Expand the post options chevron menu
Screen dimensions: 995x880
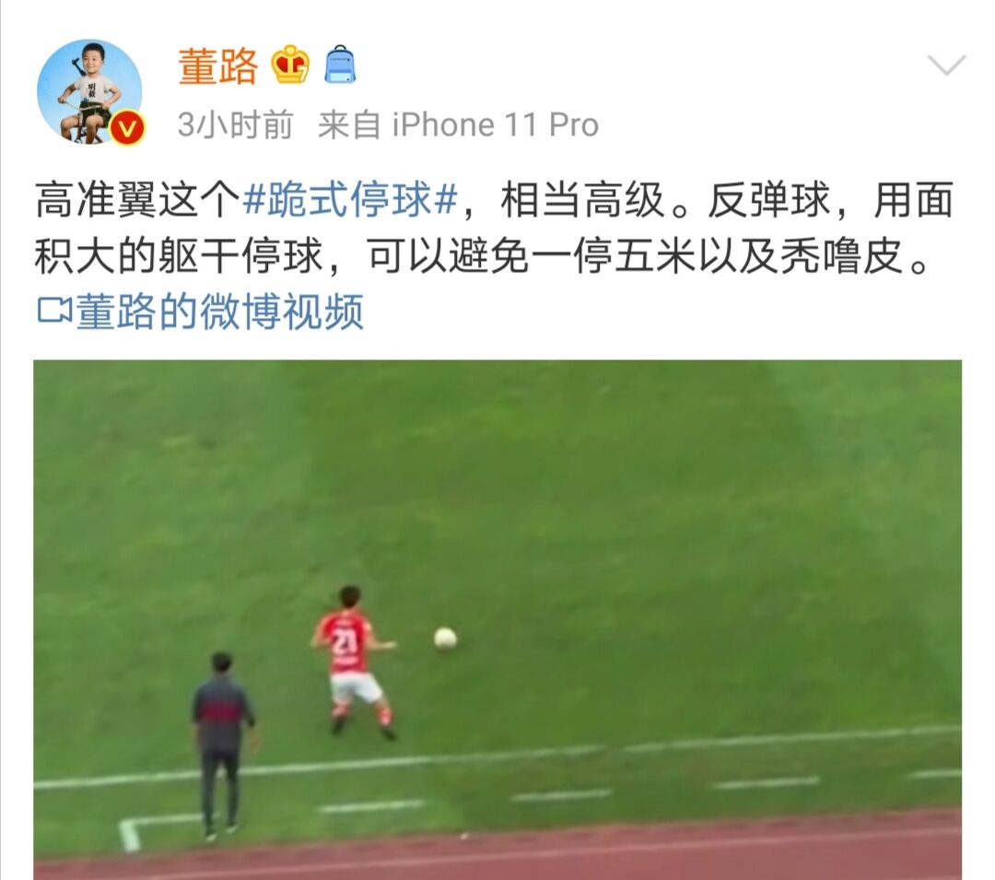click(946, 65)
